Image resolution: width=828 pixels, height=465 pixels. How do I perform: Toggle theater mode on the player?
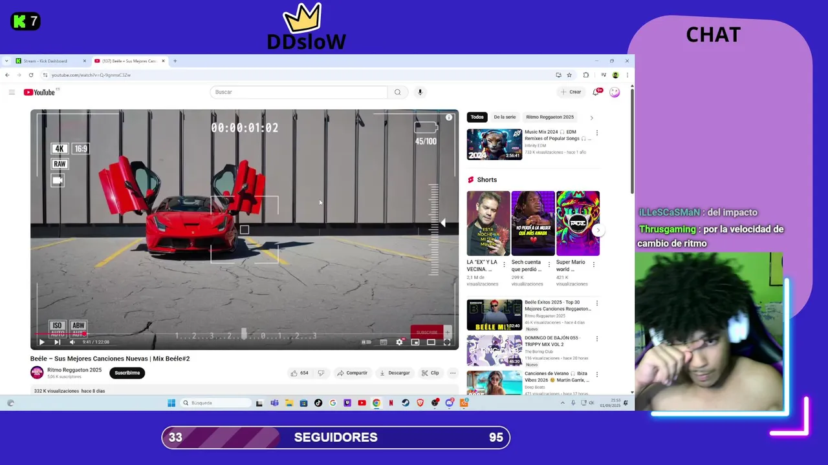[x=431, y=342]
